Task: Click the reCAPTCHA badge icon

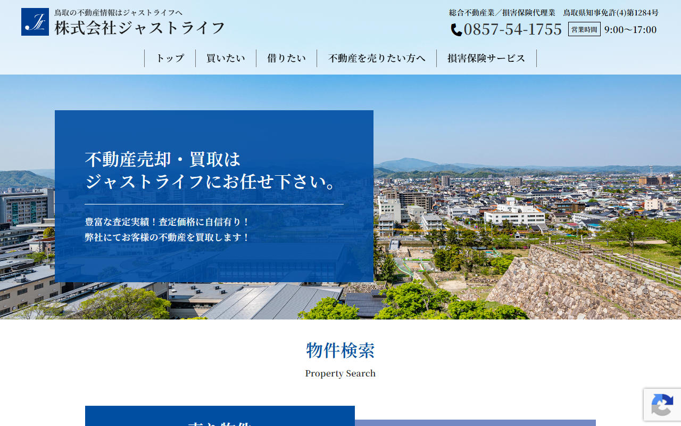Action: pyautogui.click(x=662, y=405)
